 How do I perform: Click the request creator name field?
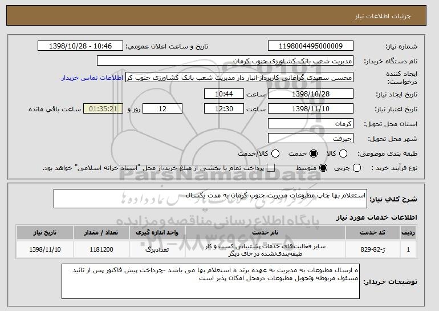pyautogui.click(x=239, y=78)
